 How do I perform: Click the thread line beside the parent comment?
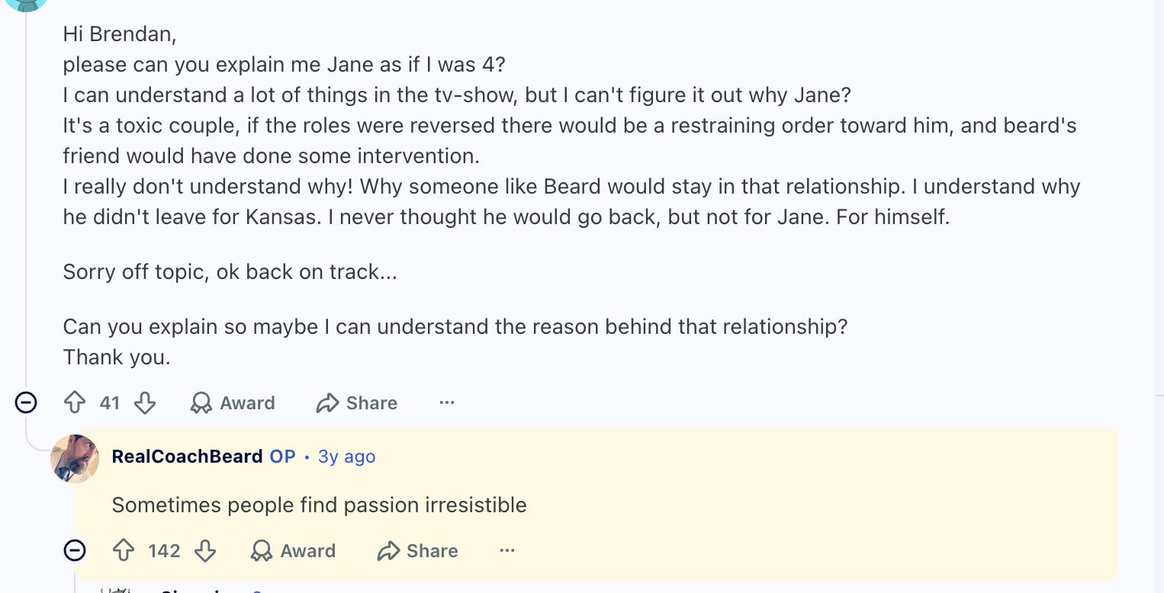coord(26,206)
